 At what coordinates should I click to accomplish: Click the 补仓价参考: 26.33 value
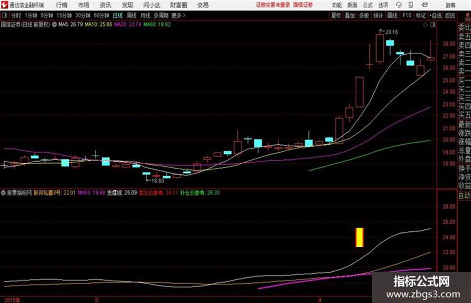coord(200,193)
